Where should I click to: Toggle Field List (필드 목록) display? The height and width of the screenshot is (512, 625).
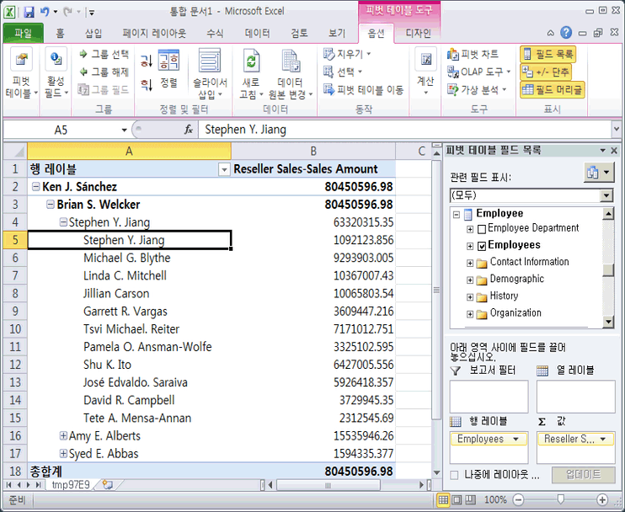click(x=548, y=54)
